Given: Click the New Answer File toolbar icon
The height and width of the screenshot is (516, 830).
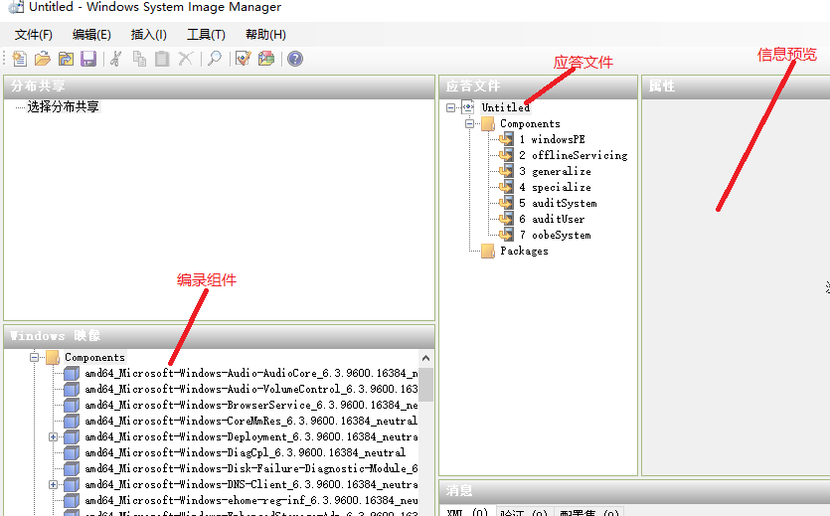Looking at the screenshot, I should tap(20, 59).
